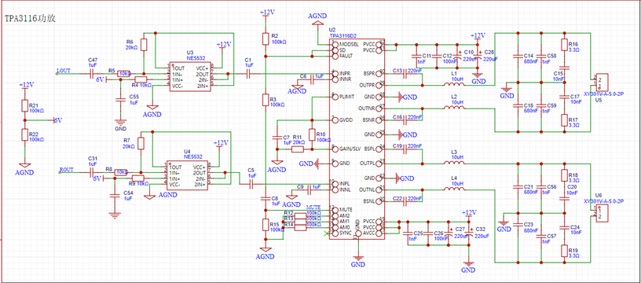Screen dimensions: 641x283
Task: Click the LOUT net label
Action: point(64,70)
